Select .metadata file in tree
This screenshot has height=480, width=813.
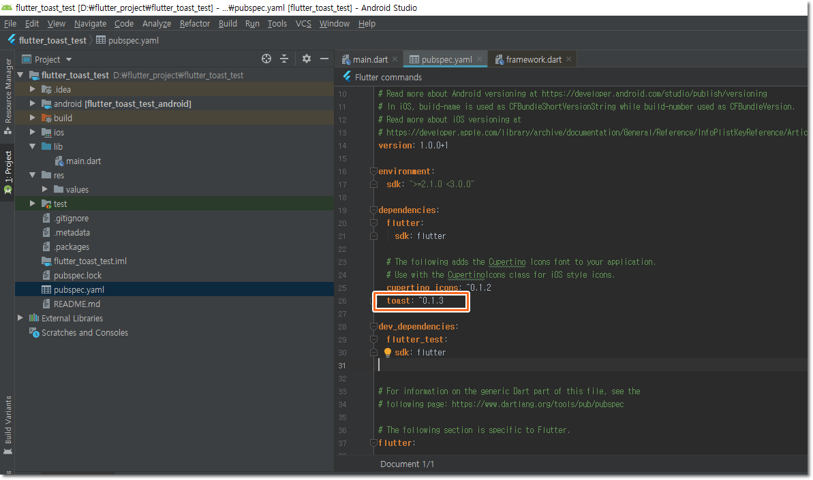72,232
